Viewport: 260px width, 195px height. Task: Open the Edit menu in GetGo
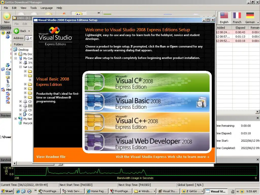pos(14,8)
